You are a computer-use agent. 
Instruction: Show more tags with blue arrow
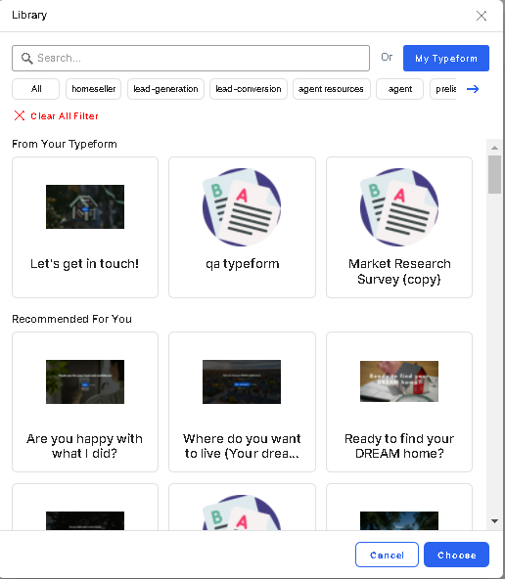tap(473, 89)
